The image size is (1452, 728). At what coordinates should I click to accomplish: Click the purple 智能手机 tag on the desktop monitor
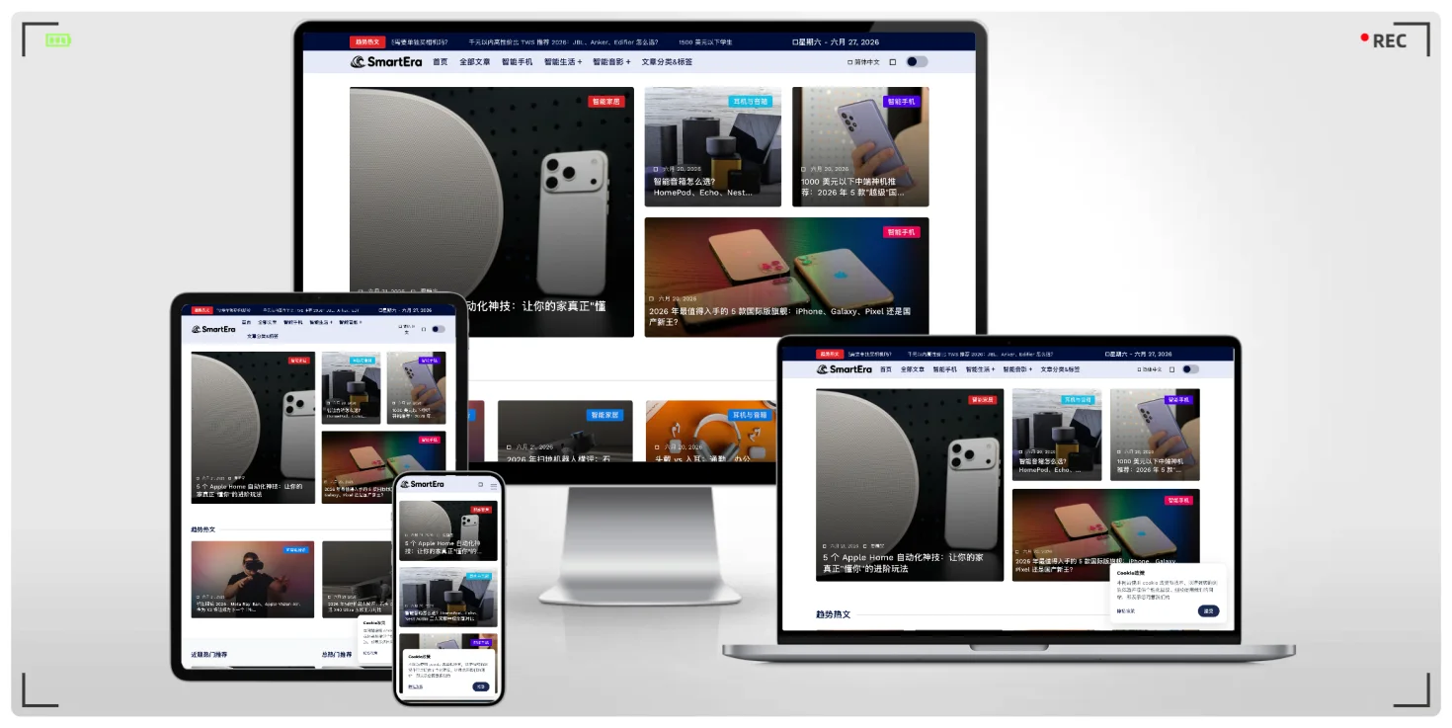901,102
